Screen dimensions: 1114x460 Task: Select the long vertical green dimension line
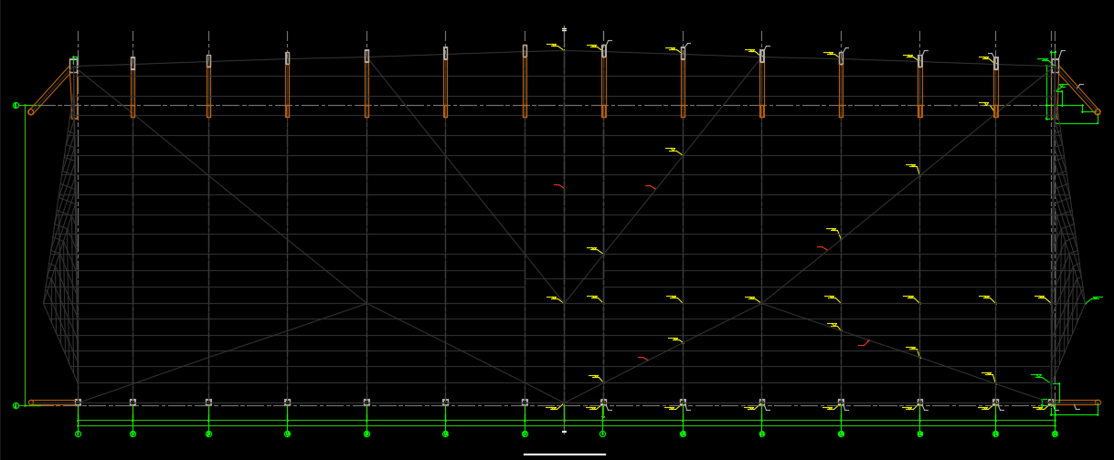(25, 256)
